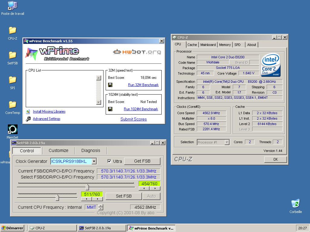Click the Get FSB button
The width and height of the screenshot is (310, 232).
coord(142,161)
